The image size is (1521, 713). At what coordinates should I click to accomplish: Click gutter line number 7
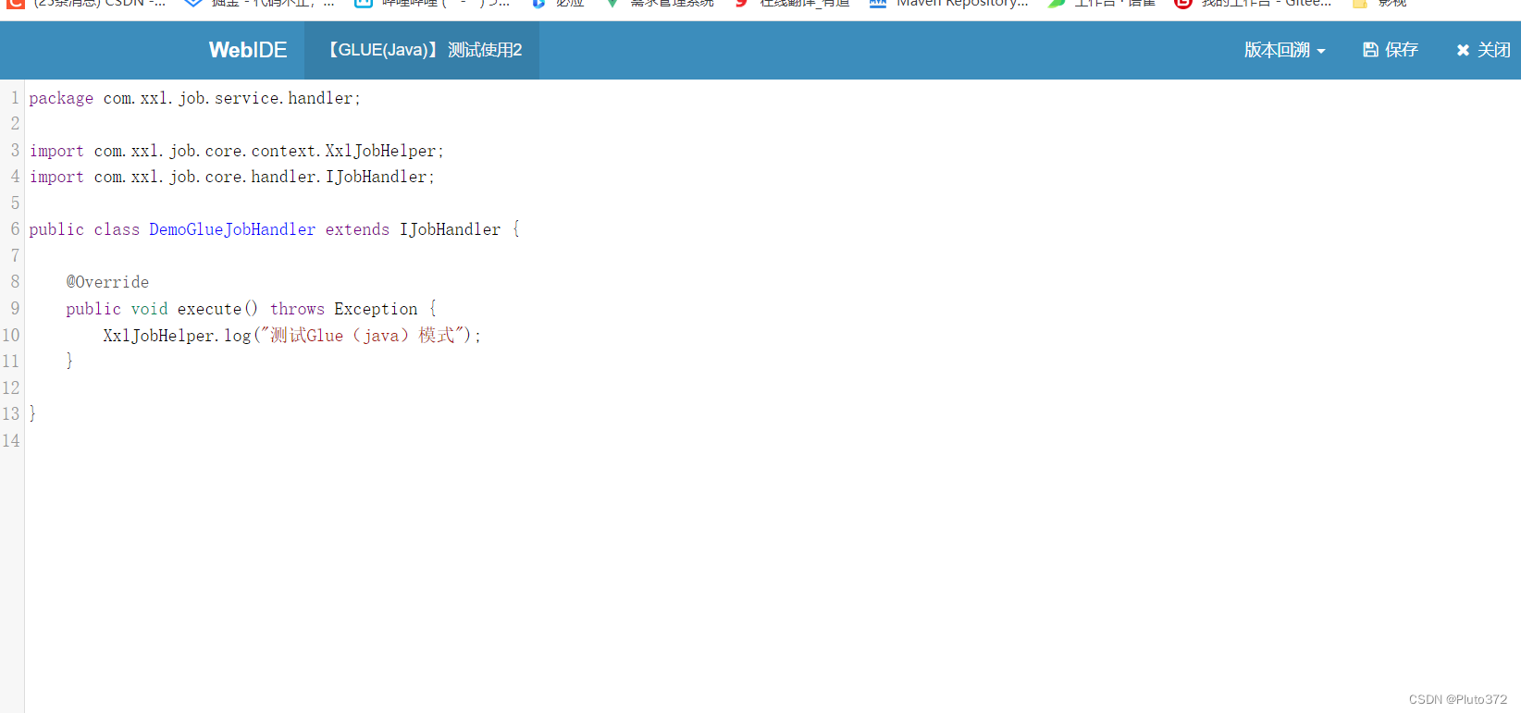coord(15,255)
